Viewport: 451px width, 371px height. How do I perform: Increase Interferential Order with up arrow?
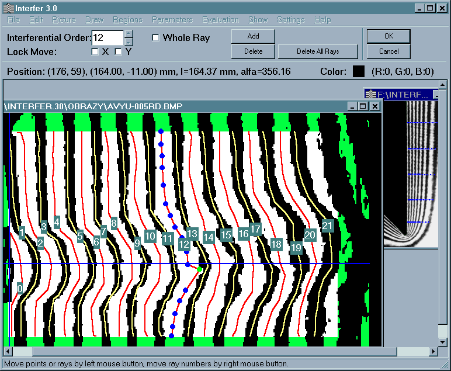(x=129, y=34)
